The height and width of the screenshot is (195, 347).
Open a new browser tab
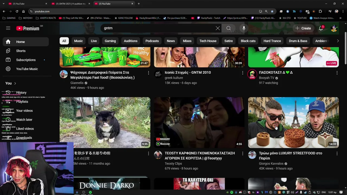pos(139,4)
